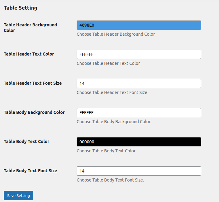219x202 pixels.
Task: Click the Table Body Text Color label
Action: click(x=26, y=141)
